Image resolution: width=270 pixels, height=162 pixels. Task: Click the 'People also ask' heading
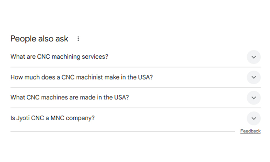[x=39, y=39]
